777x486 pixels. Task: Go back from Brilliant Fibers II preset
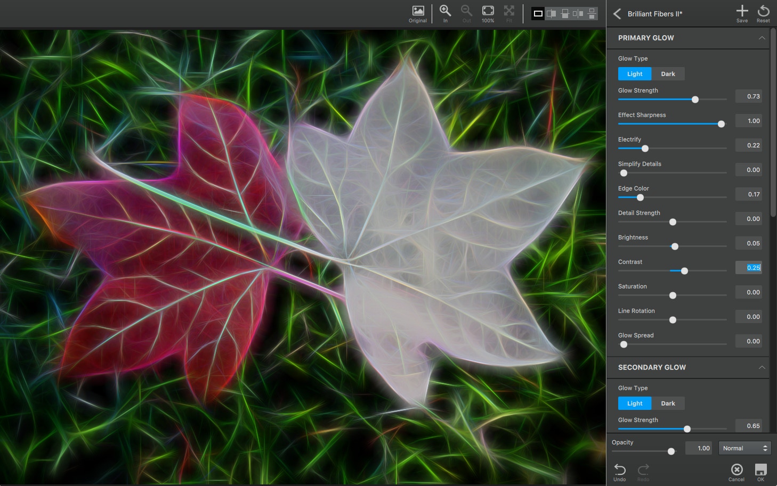617,14
